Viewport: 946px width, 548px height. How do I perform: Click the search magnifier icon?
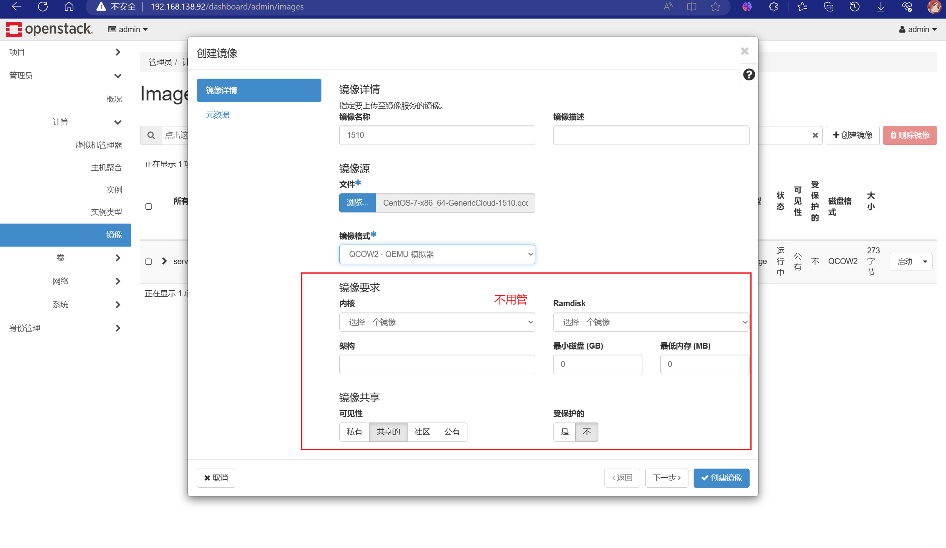151,135
